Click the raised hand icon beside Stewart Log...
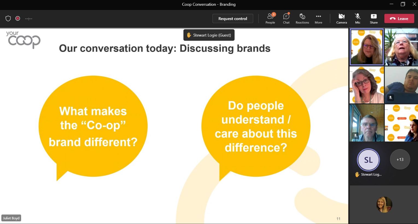 coord(357,174)
